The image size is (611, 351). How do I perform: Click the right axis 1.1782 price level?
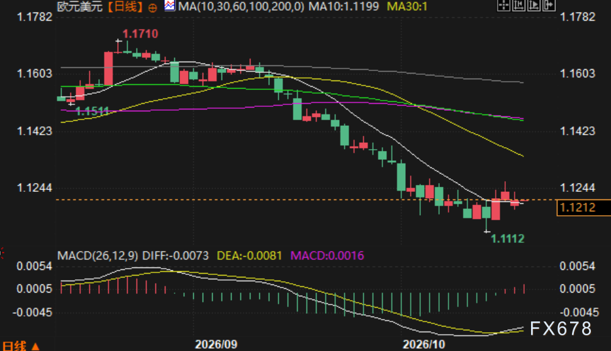tap(578, 17)
